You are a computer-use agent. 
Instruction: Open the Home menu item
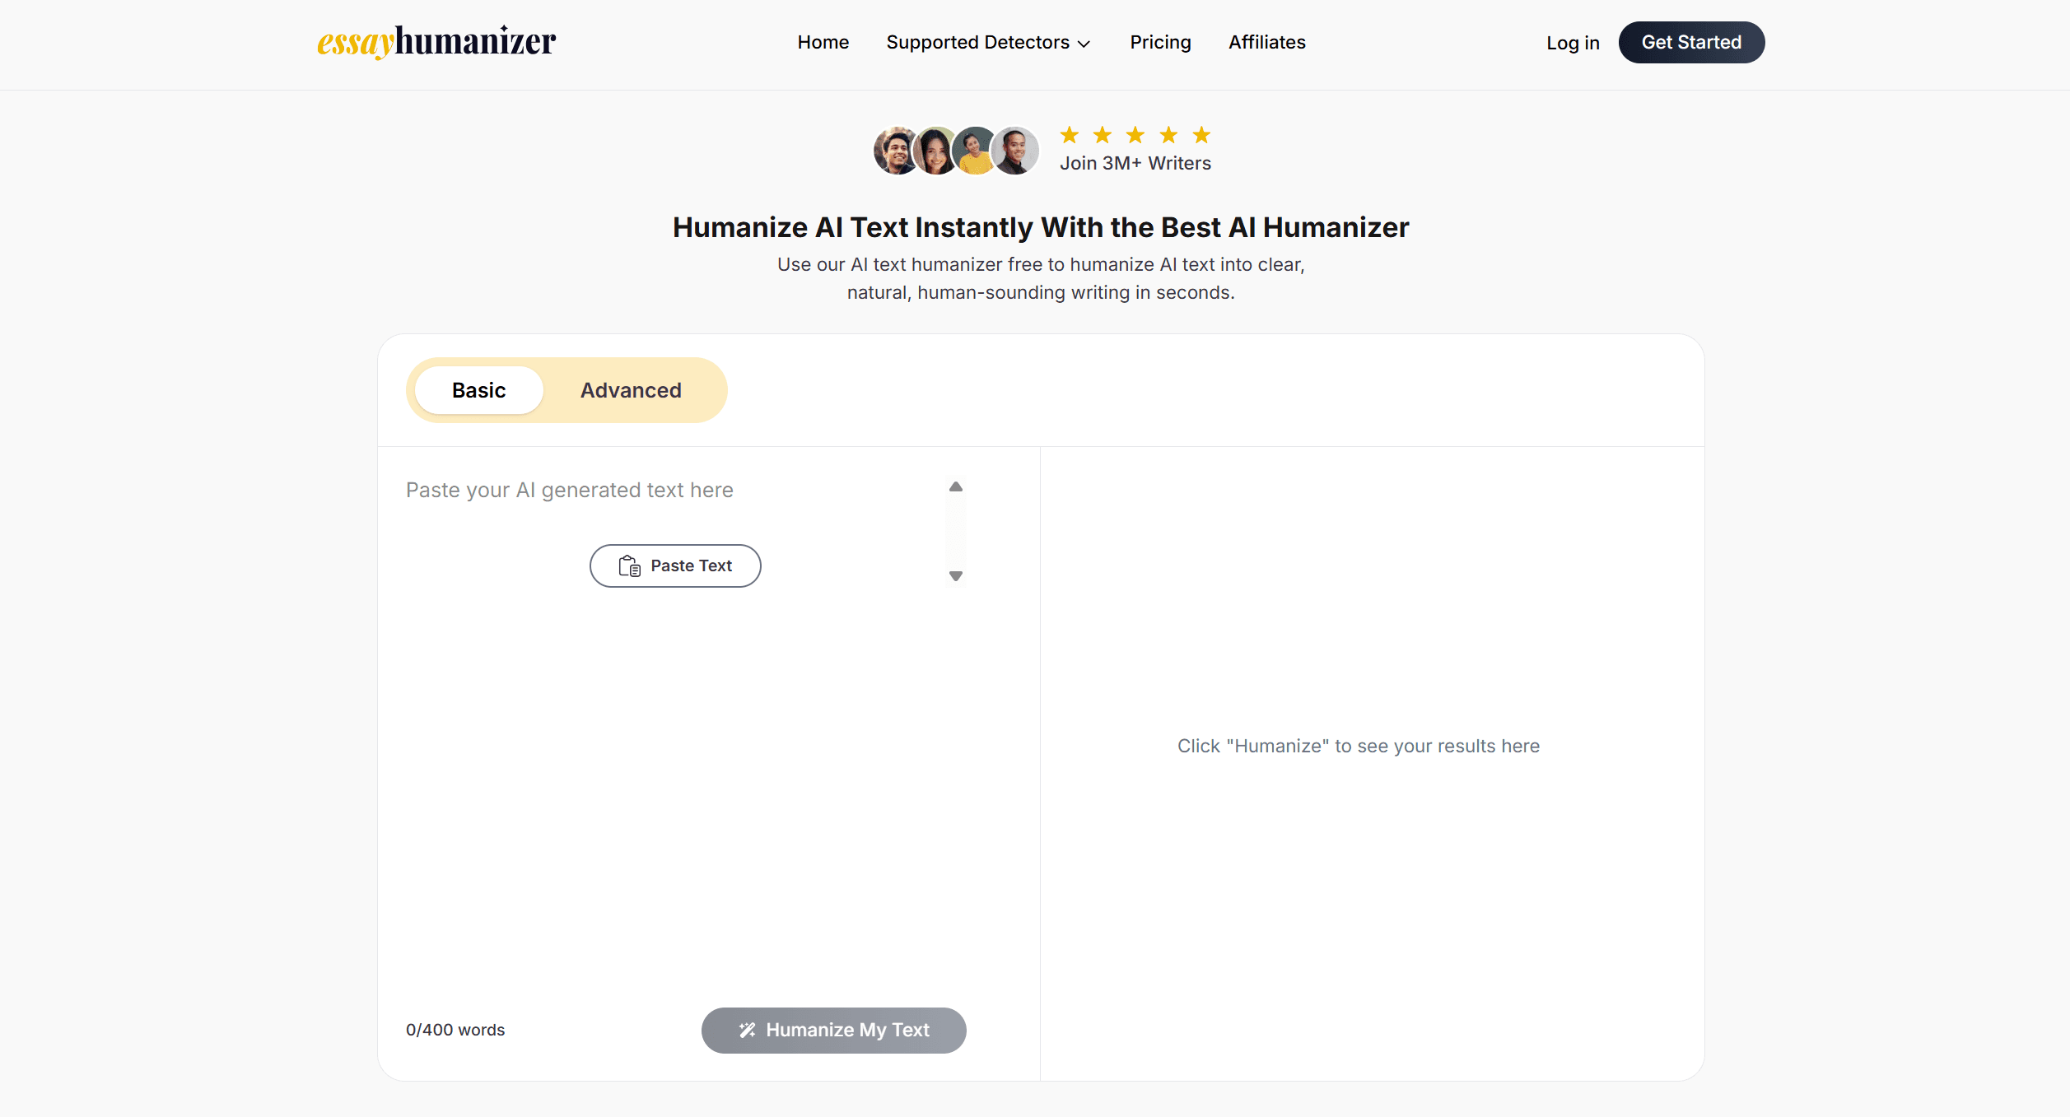point(823,43)
